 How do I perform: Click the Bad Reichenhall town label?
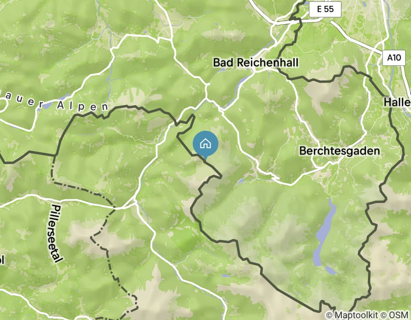point(255,63)
